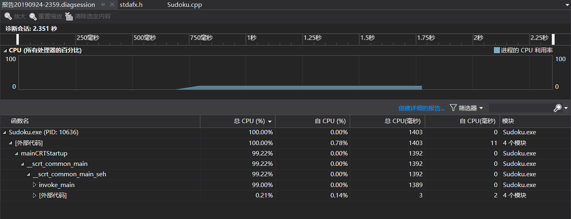Collapse the top-level [外部代码] node
This screenshot has height=219, width=571.
10,143
